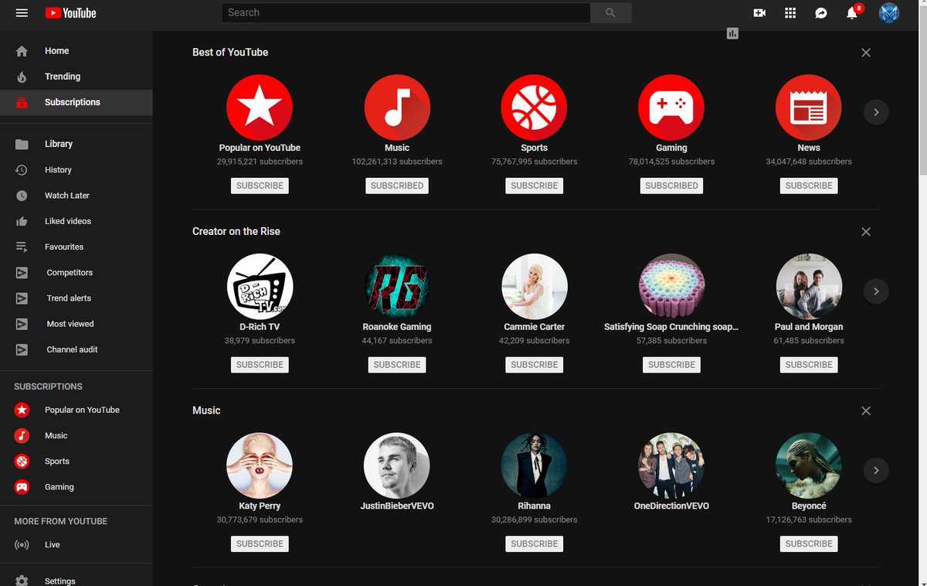
Task: Show more Creator on the Rise channels
Action: [876, 291]
